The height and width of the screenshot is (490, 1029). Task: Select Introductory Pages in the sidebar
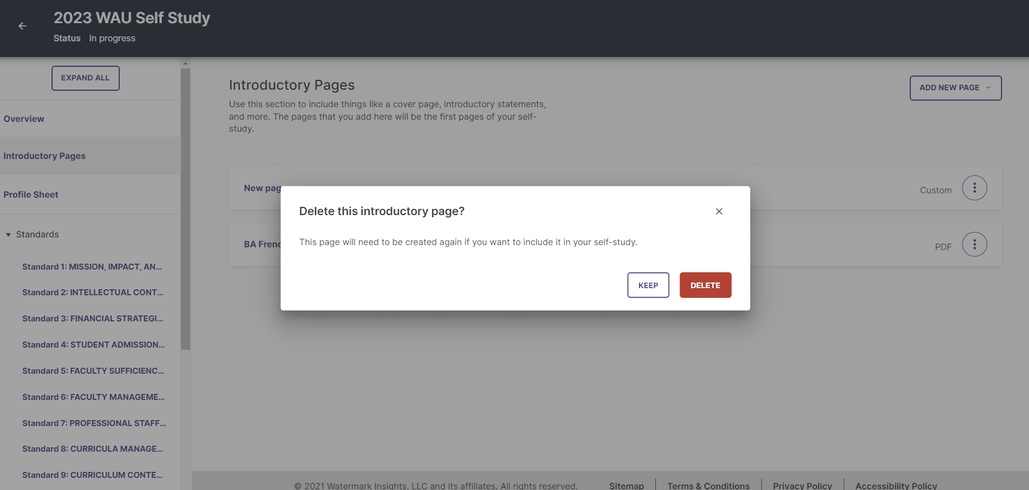pyautogui.click(x=44, y=156)
